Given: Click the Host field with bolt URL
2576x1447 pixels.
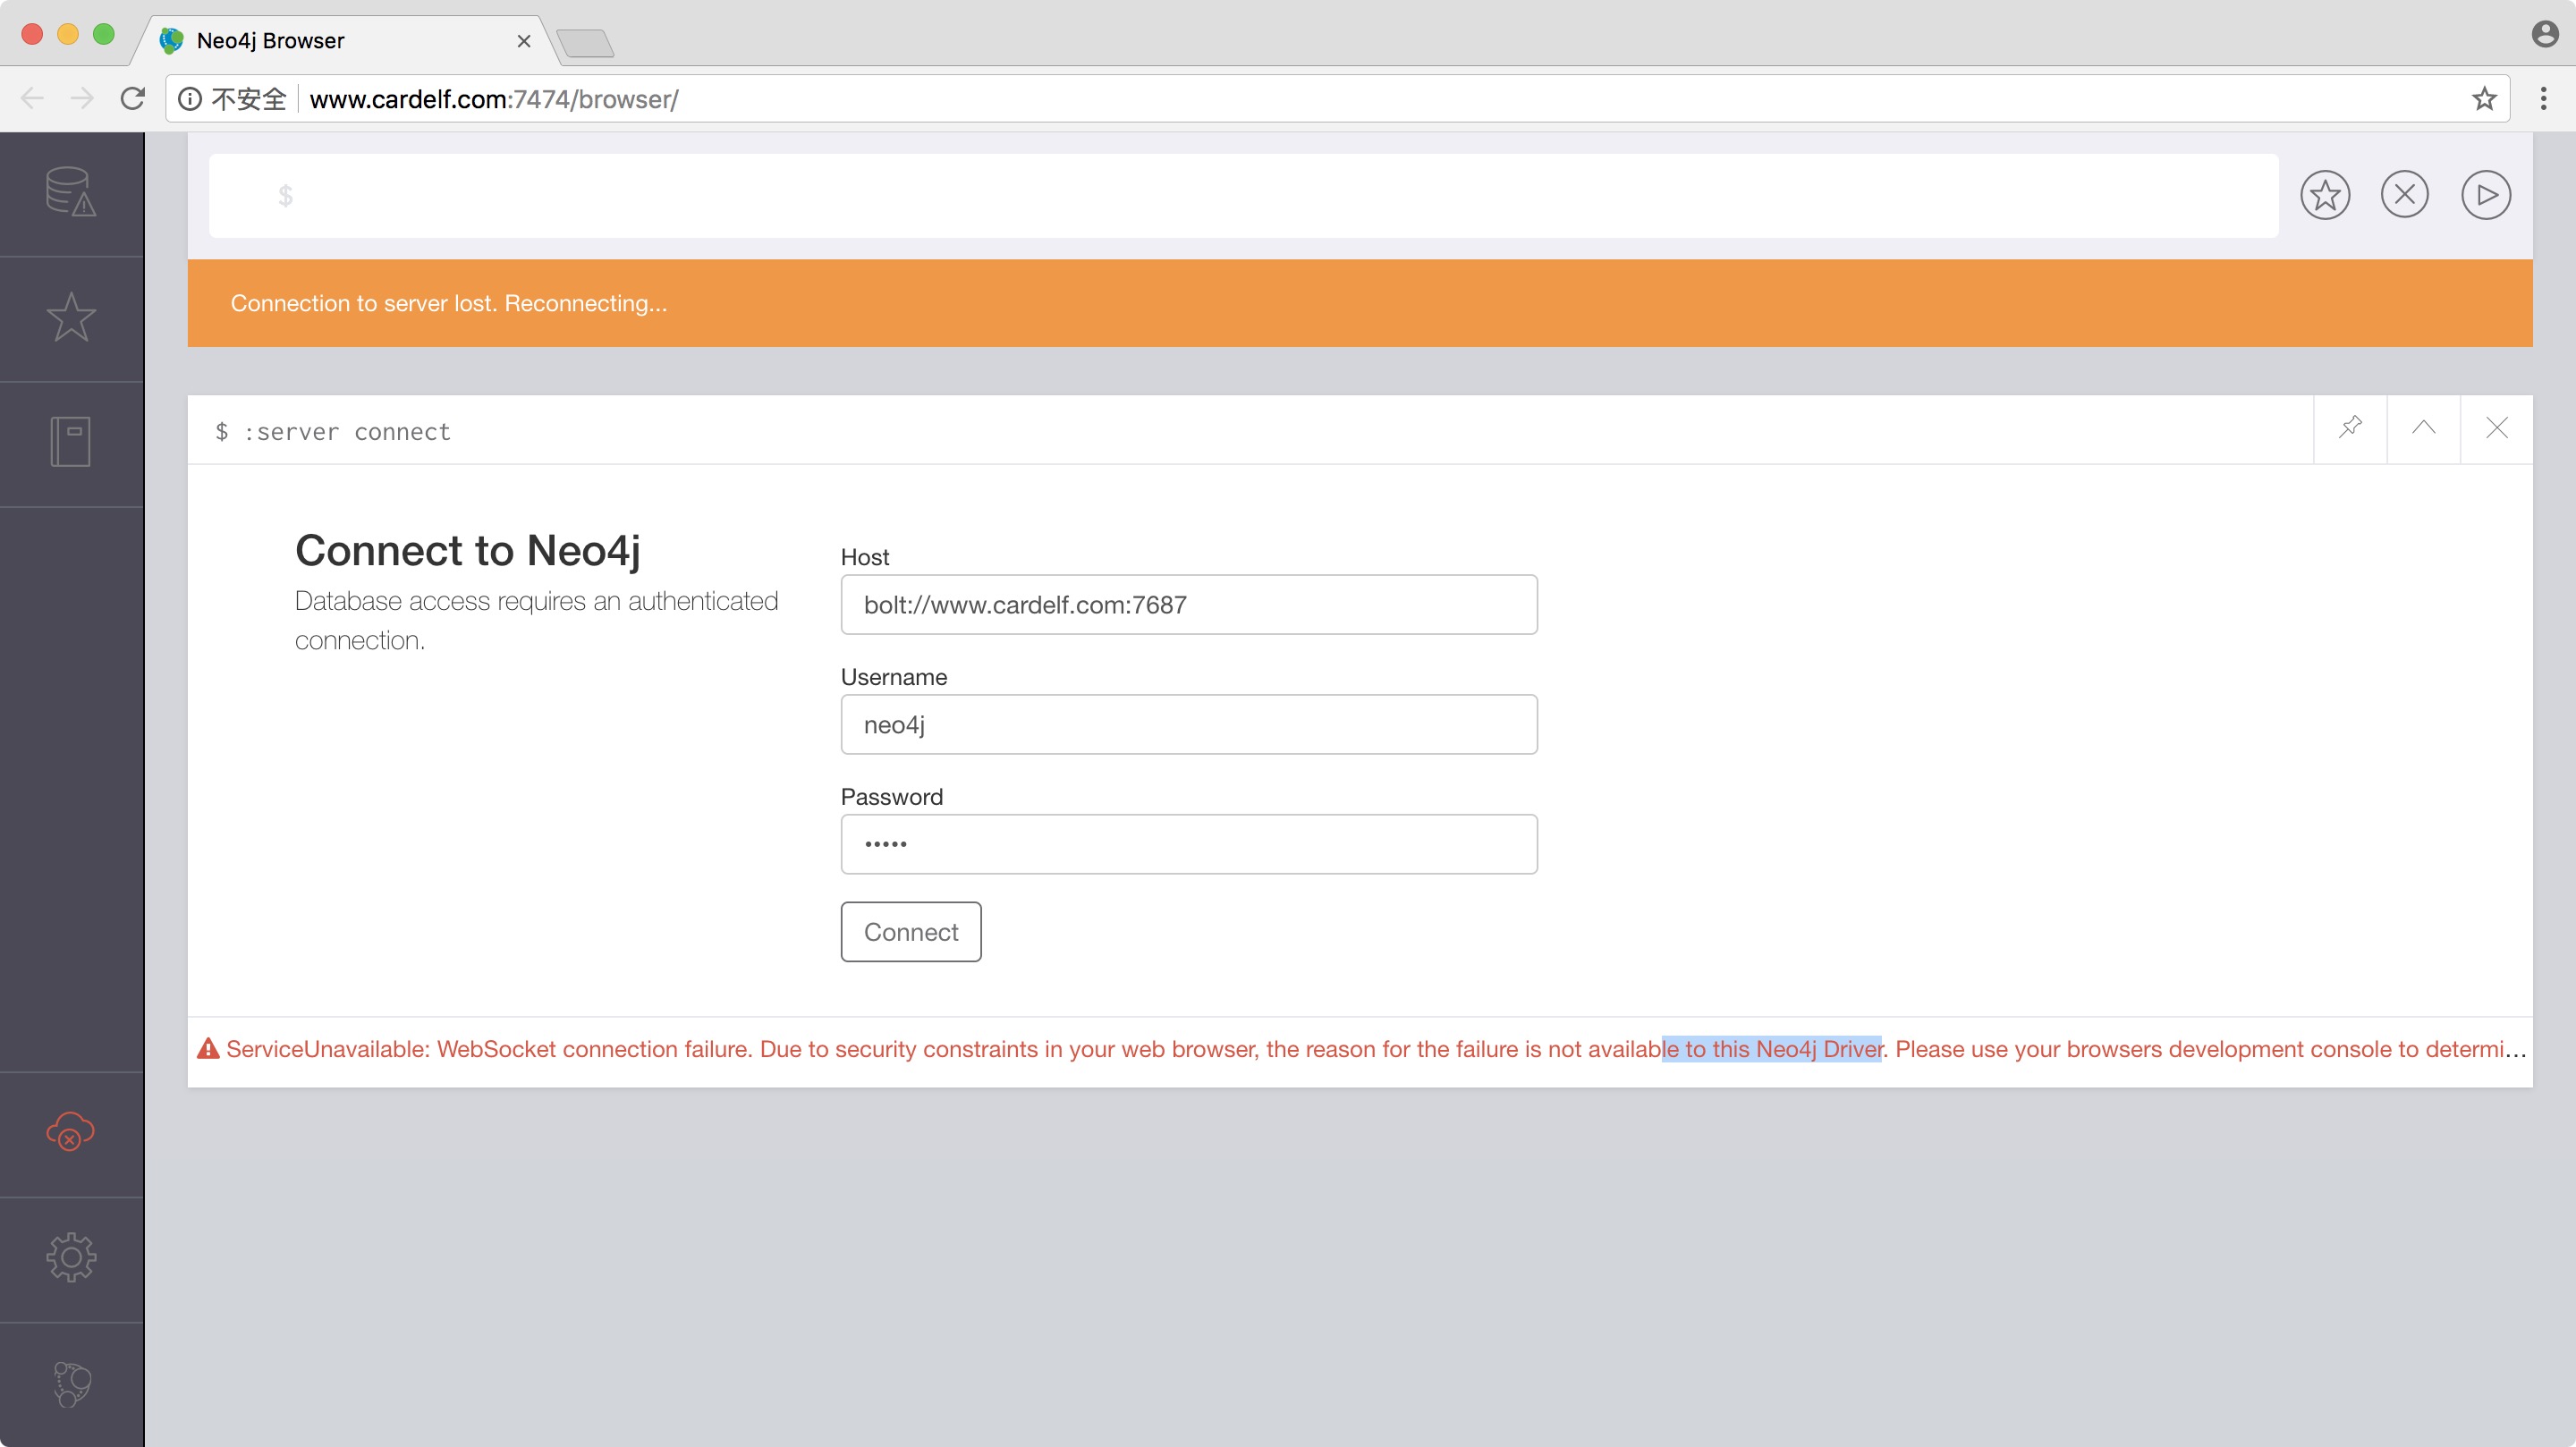Looking at the screenshot, I should 1189,605.
